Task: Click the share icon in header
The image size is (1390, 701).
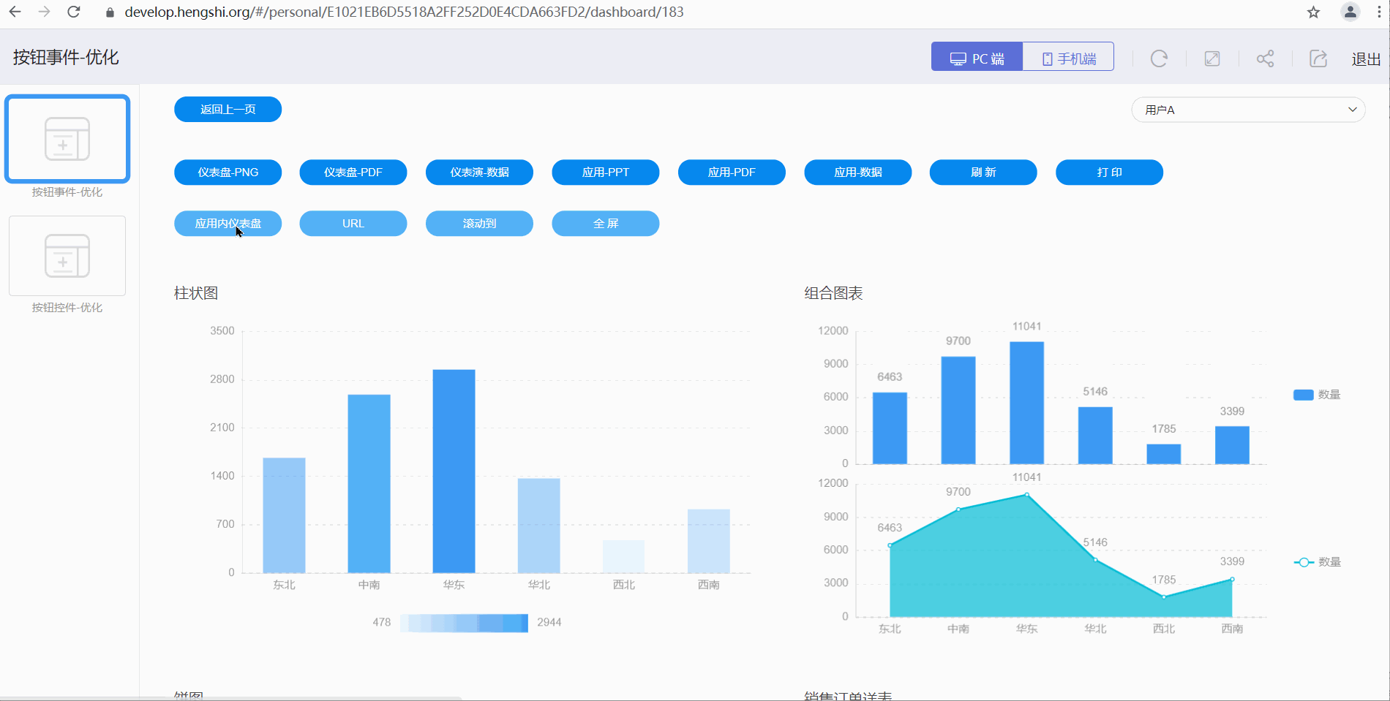Action: (1265, 58)
